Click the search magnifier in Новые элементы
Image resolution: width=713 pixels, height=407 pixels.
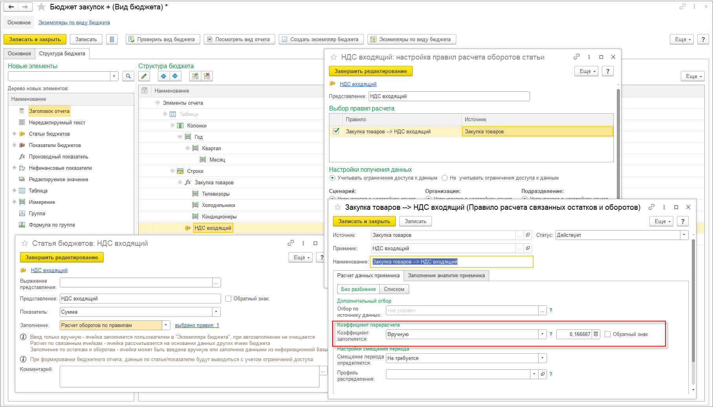click(x=128, y=76)
